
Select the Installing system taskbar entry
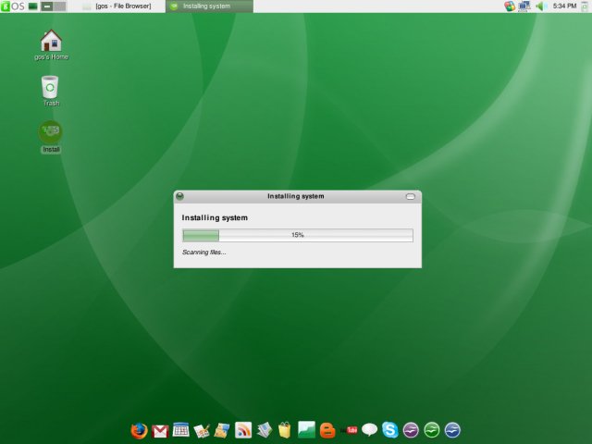pyautogui.click(x=209, y=6)
